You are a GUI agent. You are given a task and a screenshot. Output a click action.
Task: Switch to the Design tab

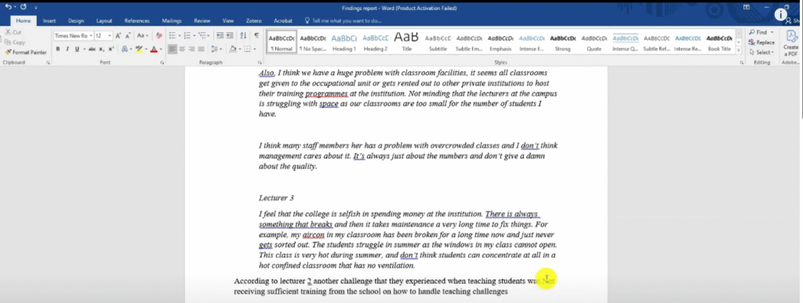point(76,21)
